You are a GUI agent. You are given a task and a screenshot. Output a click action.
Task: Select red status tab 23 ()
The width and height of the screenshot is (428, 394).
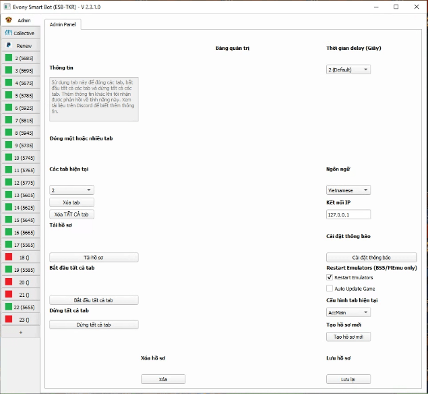point(20,319)
